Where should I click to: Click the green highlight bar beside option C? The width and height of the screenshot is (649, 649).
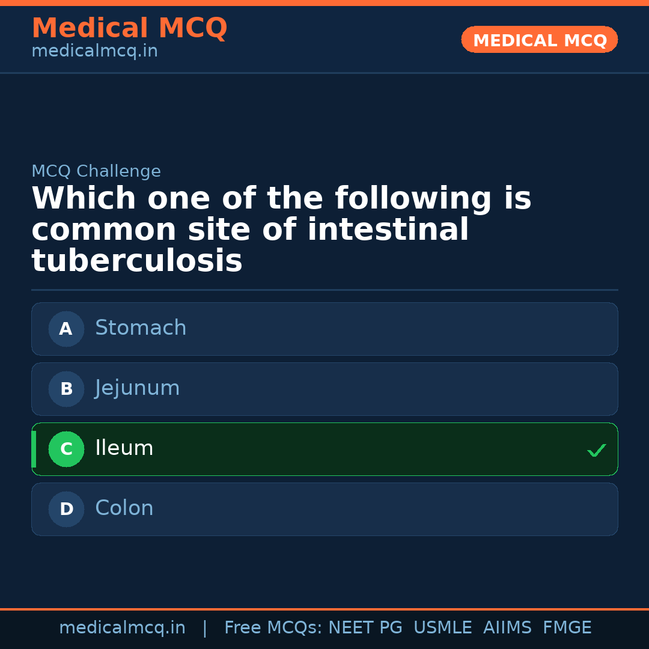[33, 449]
